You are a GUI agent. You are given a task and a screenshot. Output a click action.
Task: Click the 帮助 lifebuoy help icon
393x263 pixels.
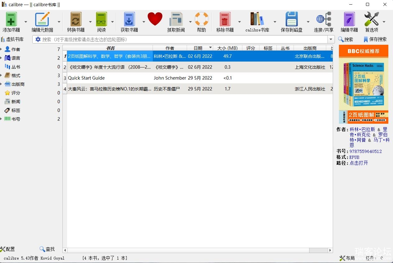click(x=201, y=19)
